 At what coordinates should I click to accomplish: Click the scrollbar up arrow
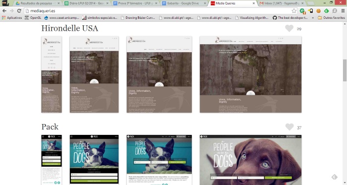click(x=345, y=24)
